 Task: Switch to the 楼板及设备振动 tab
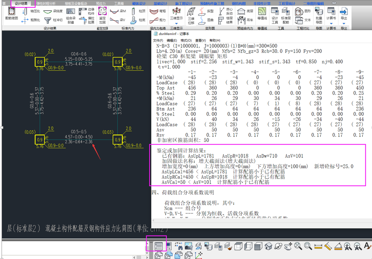76,3
